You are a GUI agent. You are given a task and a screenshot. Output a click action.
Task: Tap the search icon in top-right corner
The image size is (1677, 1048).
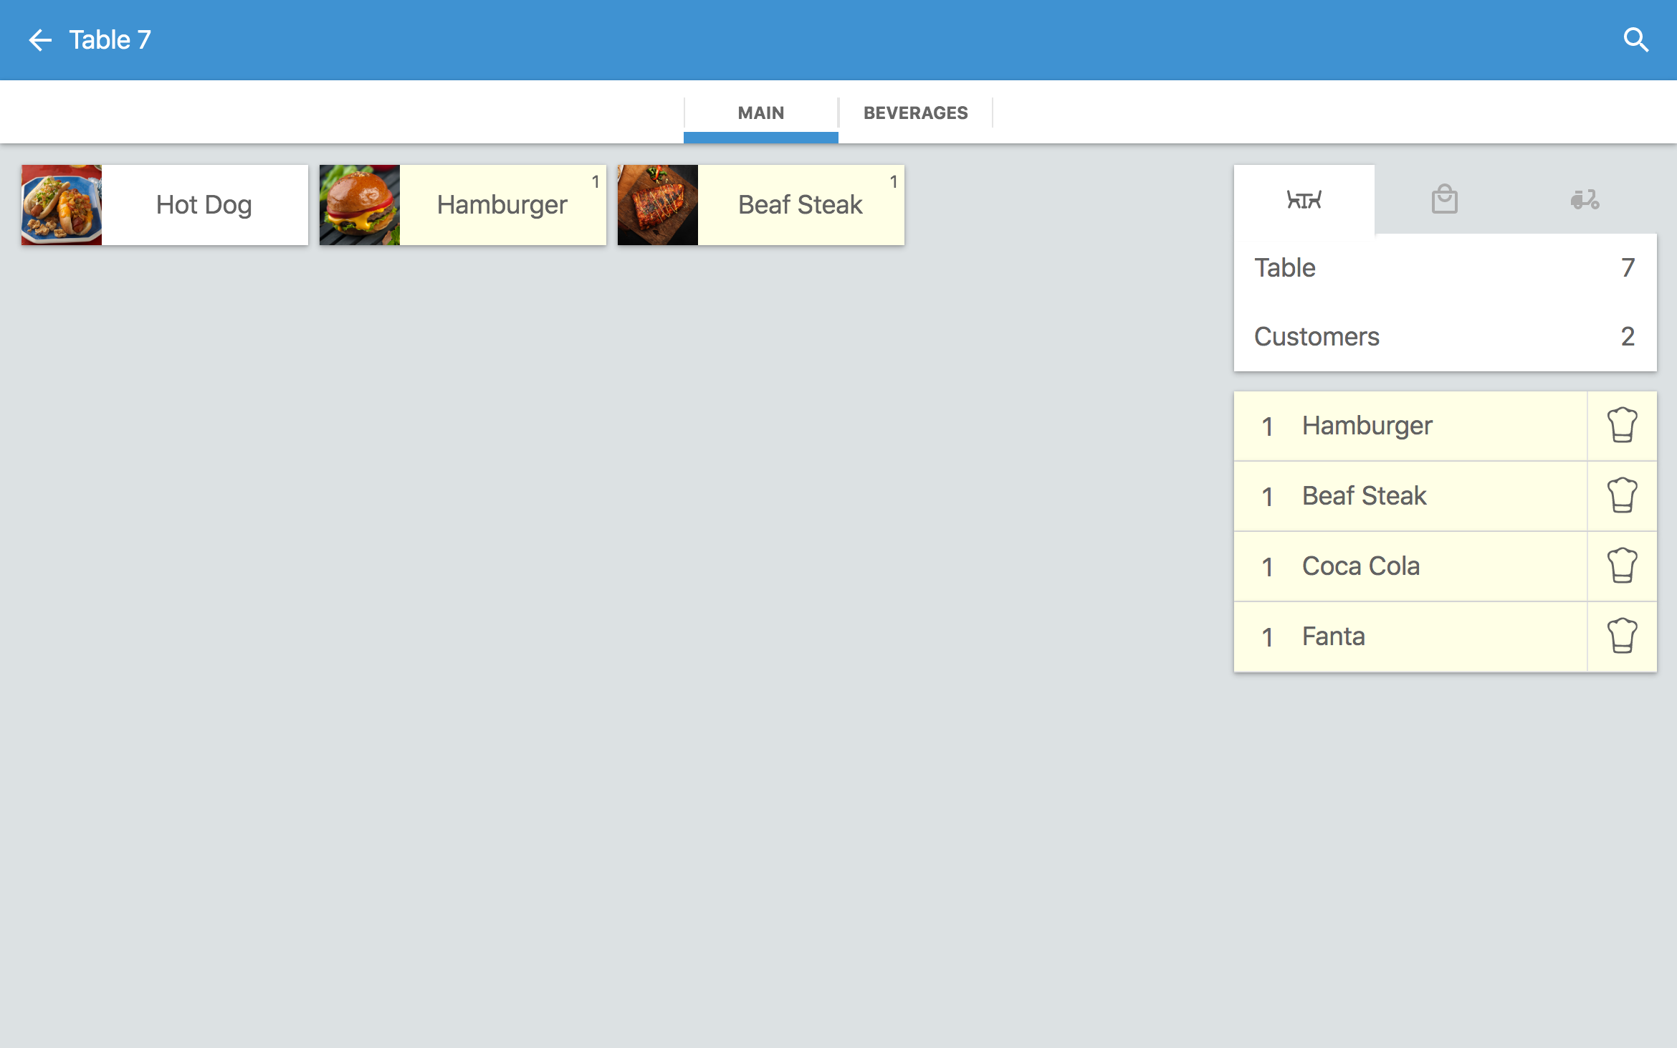[1636, 40]
